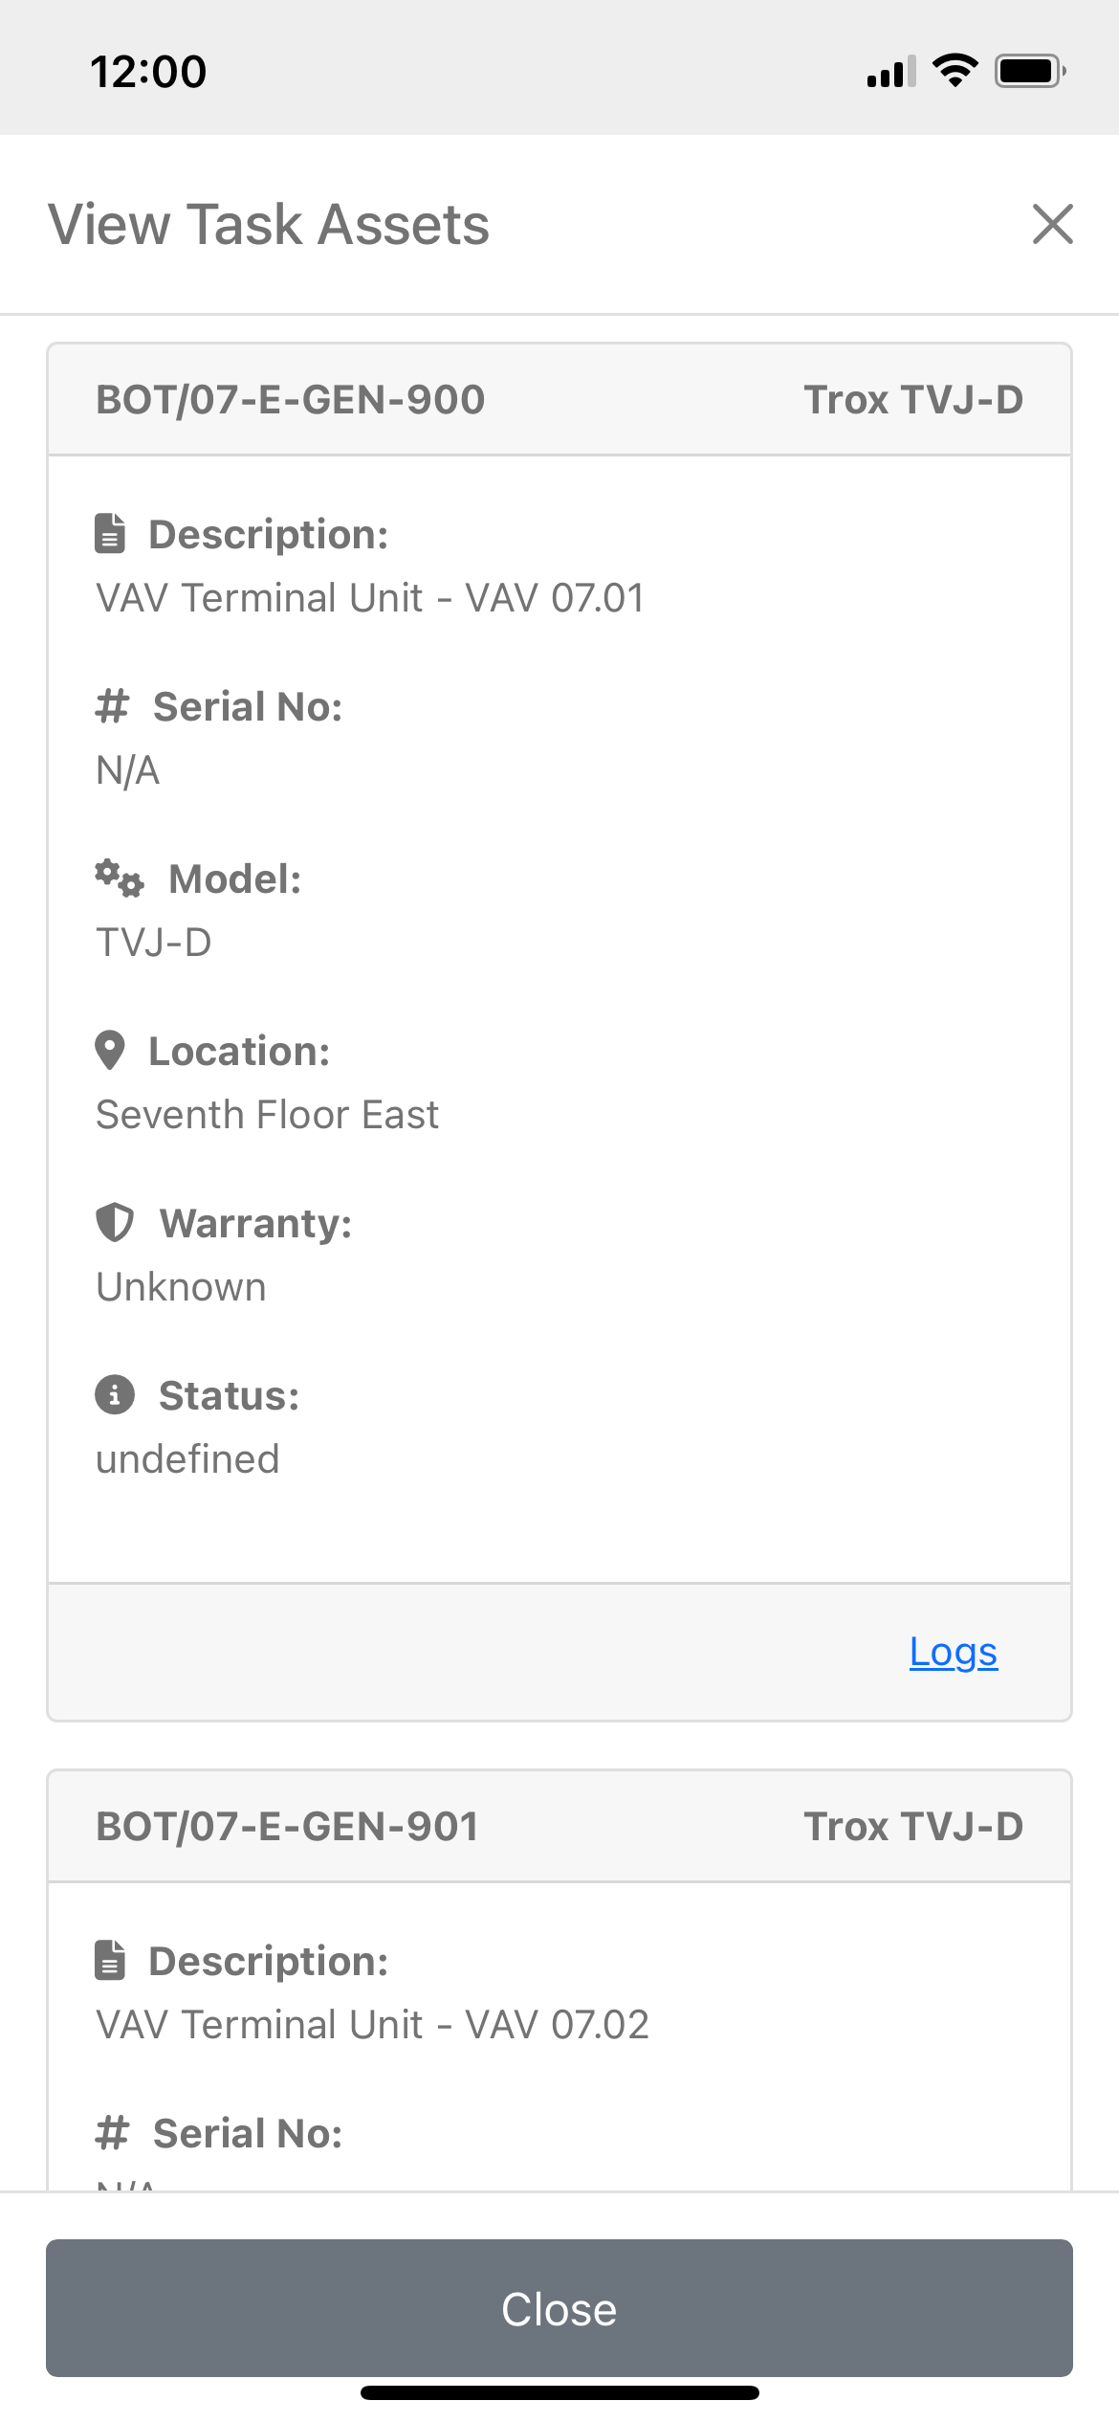Select the BOT/07-E-GEN-901 asset header
Screen dimensions: 1119x2423
[287, 1827]
